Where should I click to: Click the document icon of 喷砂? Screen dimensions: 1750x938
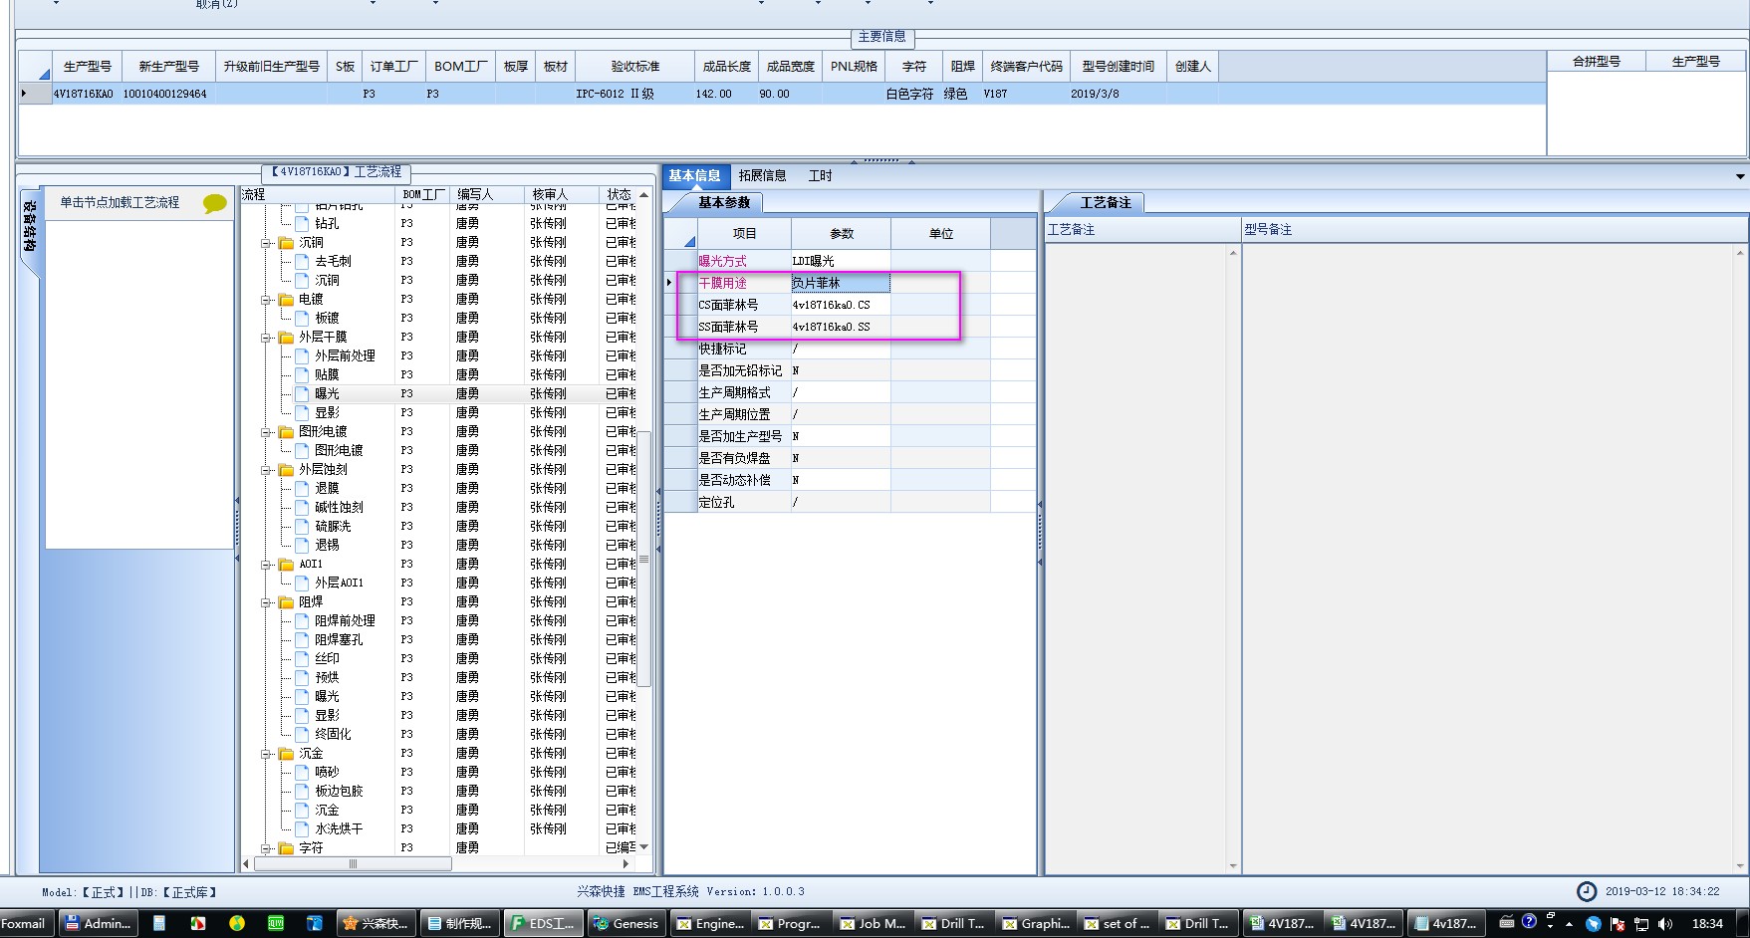coord(303,773)
